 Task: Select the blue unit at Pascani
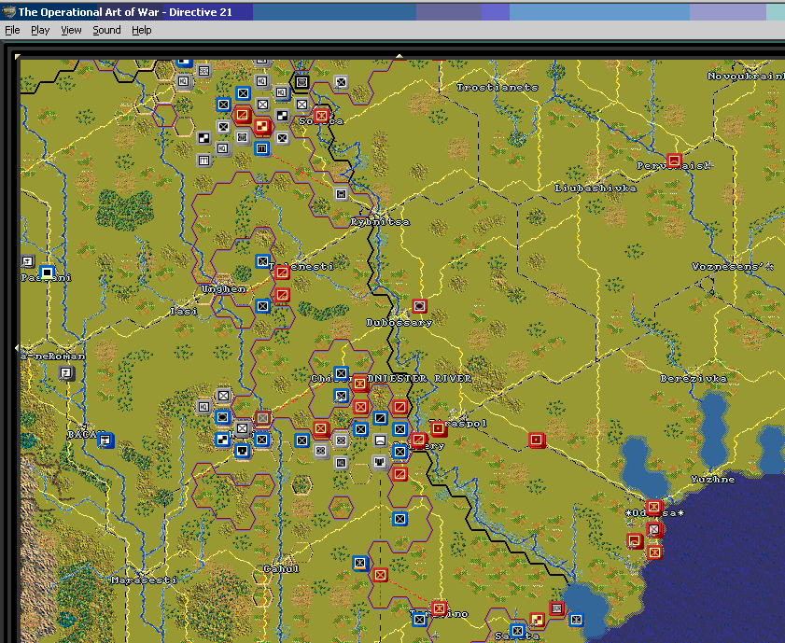click(47, 273)
